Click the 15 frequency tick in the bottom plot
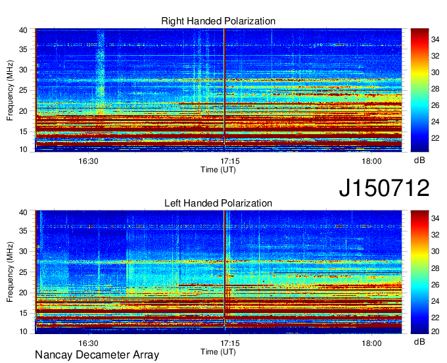Viewport: 447px width, 363px height. (x=23, y=313)
